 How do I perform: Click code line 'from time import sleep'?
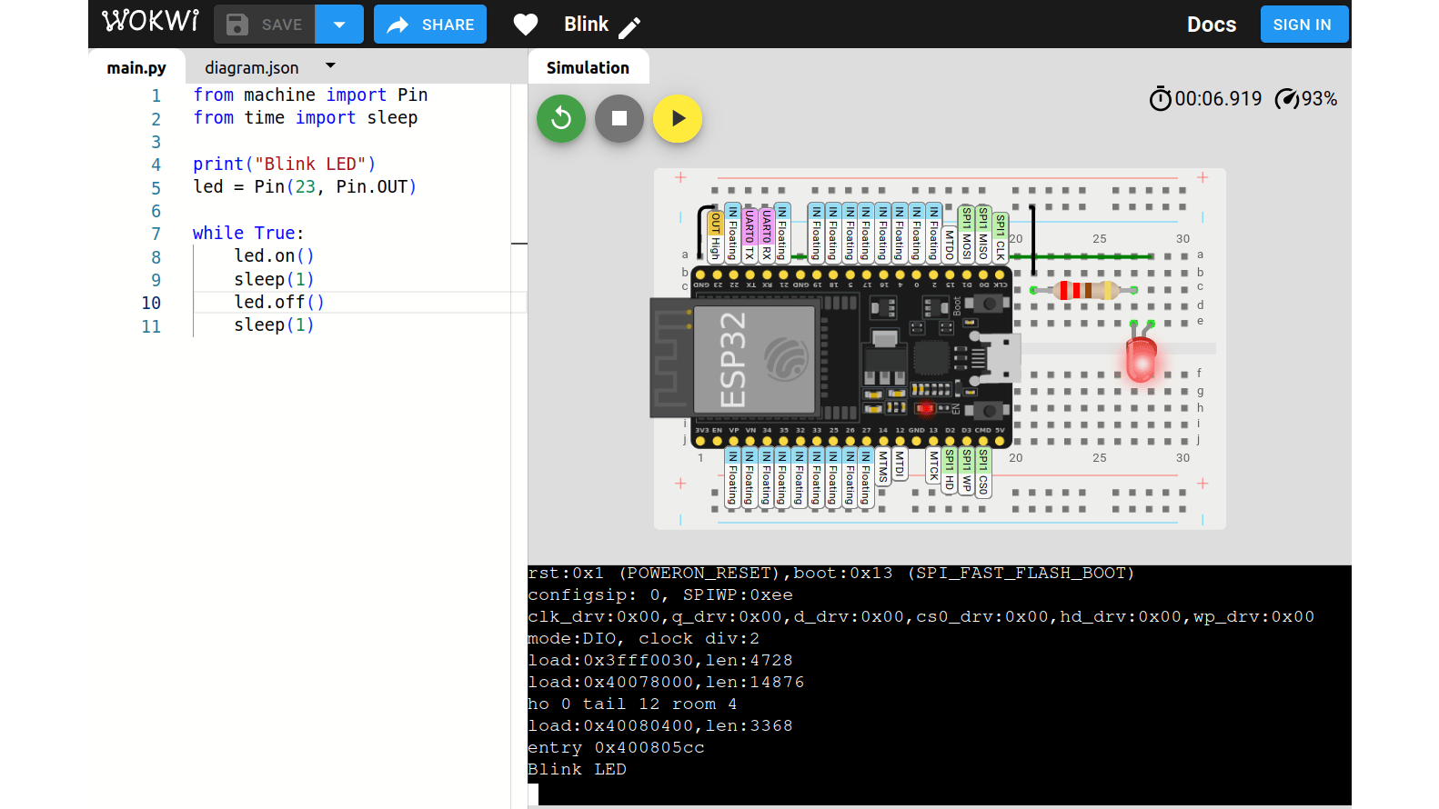306,118
